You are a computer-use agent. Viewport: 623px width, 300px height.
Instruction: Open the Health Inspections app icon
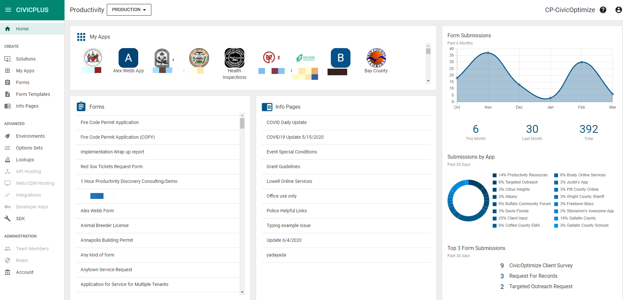(x=235, y=58)
